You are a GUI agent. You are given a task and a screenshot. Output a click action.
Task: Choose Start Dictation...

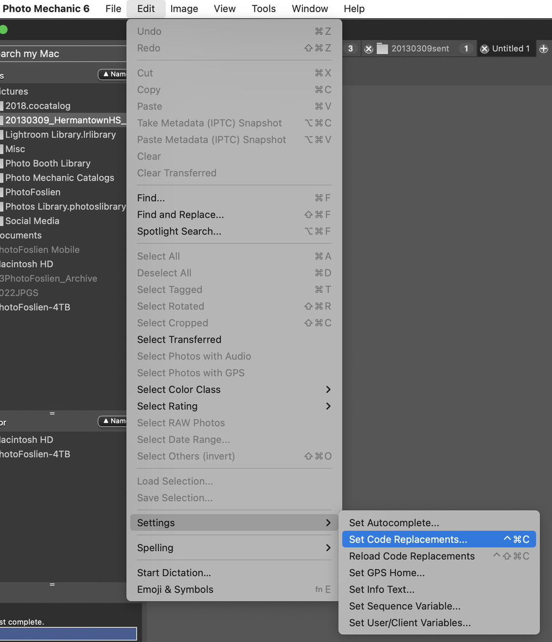click(x=234, y=573)
